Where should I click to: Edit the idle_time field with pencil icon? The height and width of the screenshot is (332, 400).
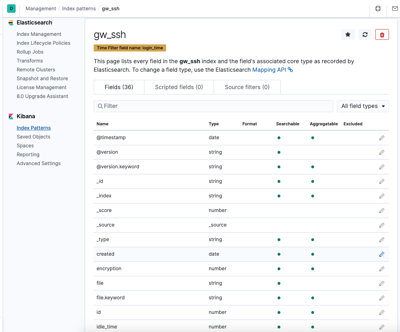click(x=382, y=327)
